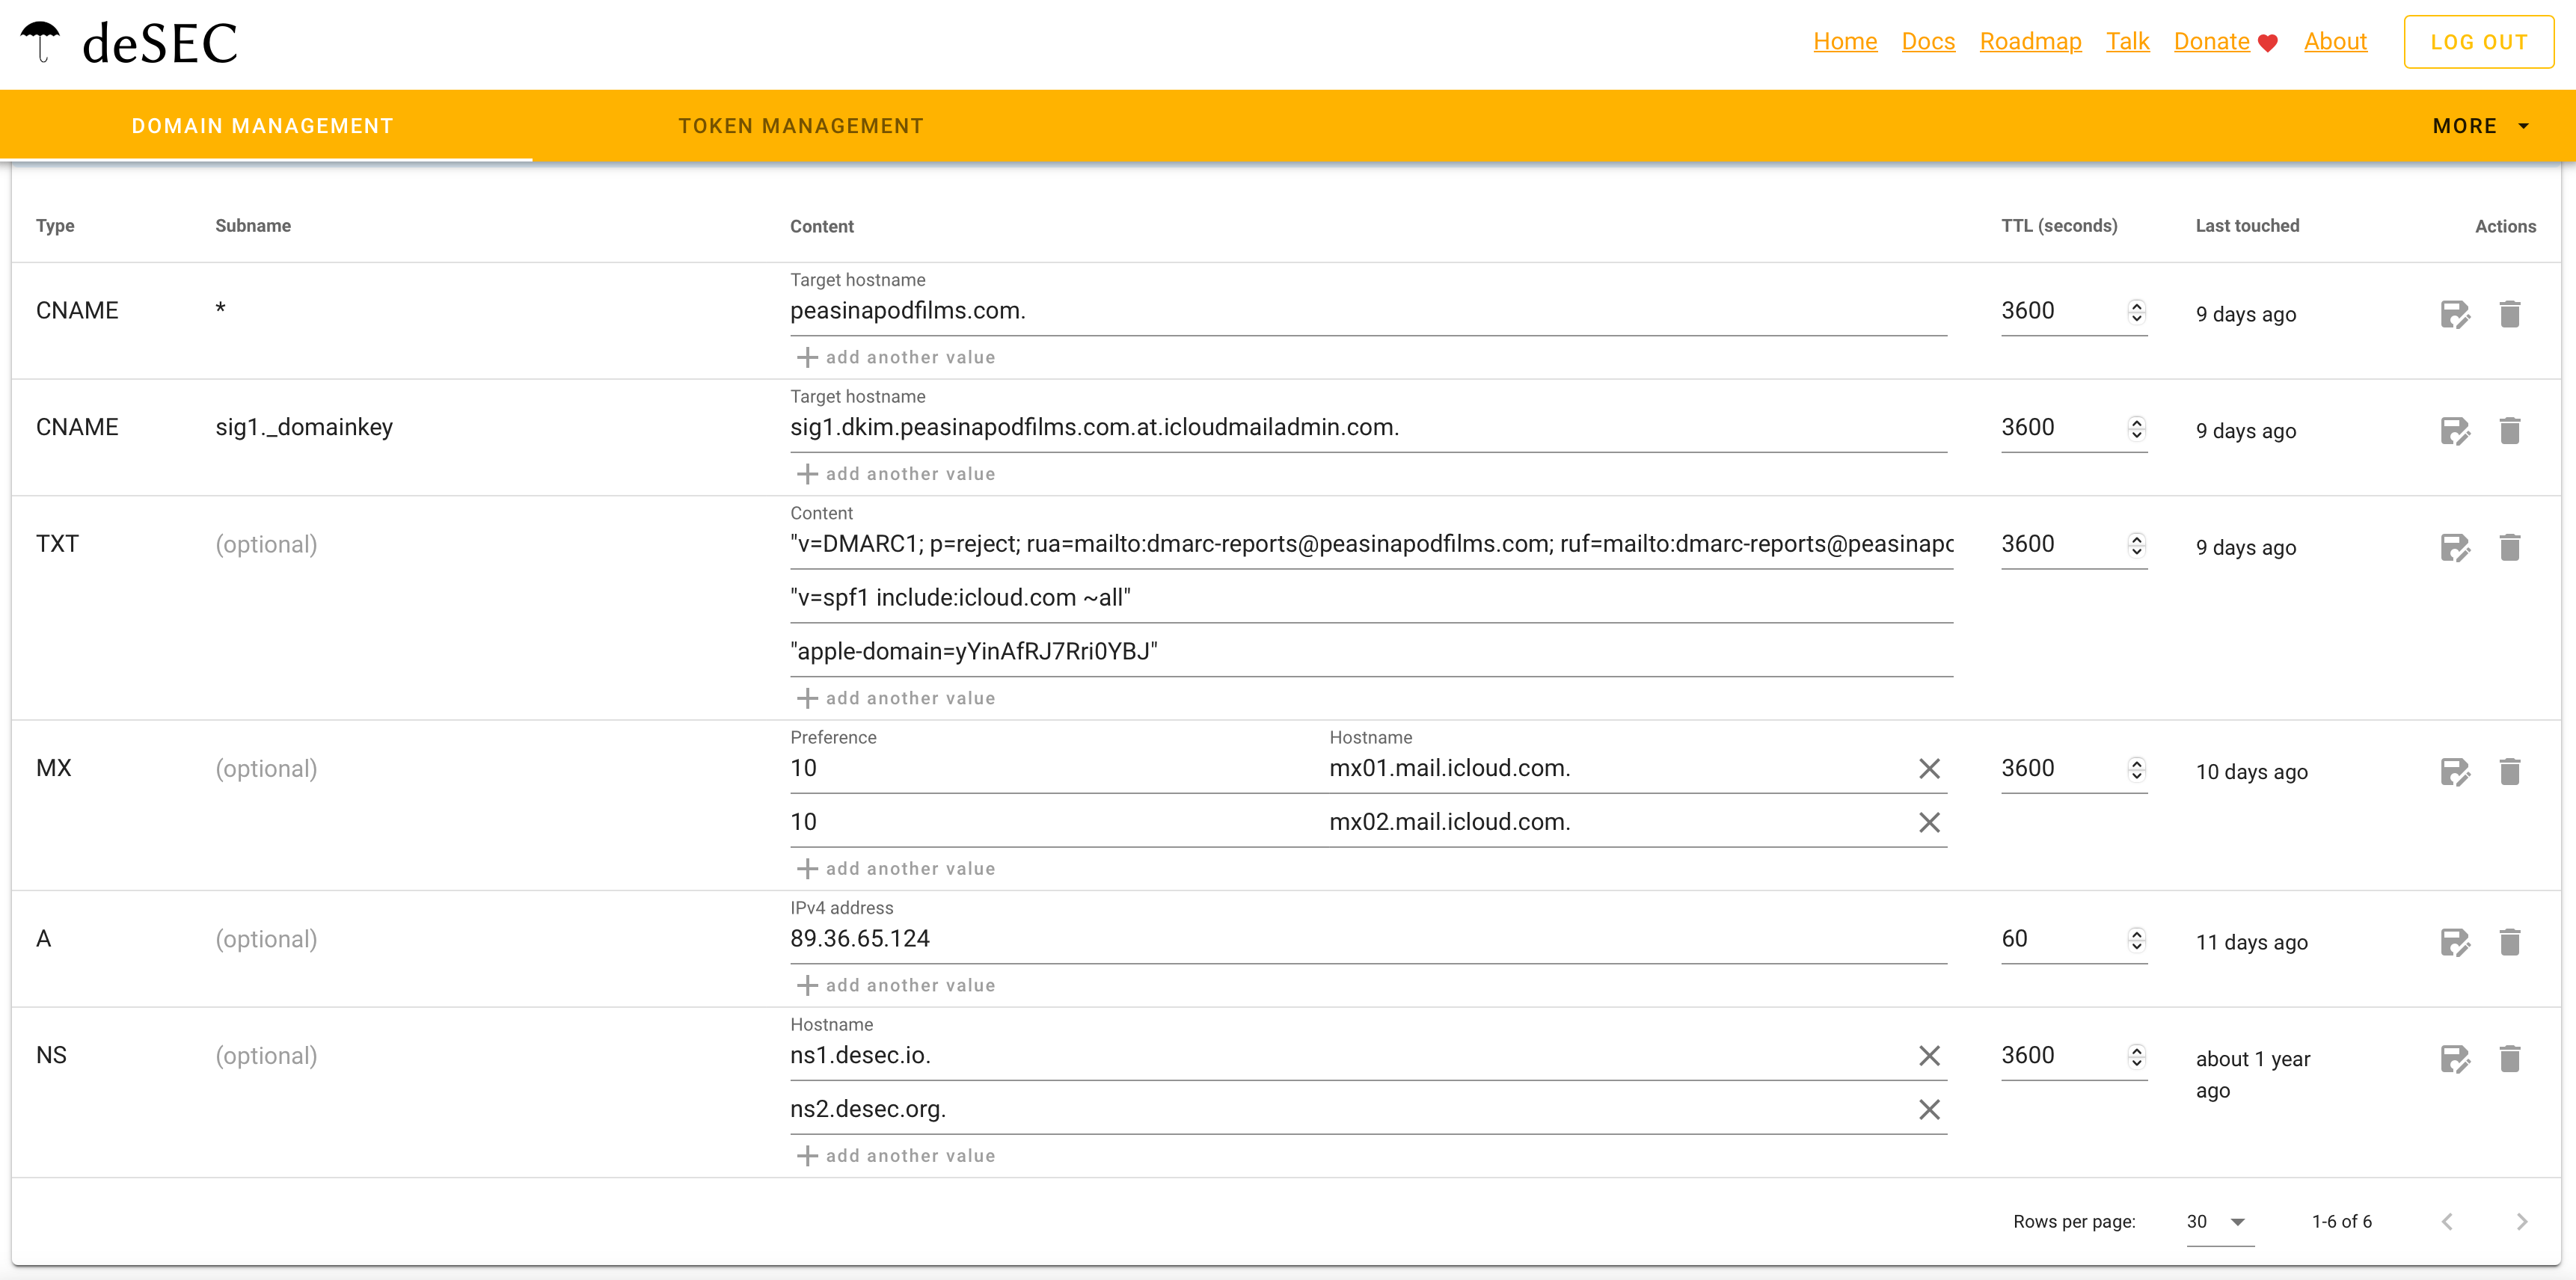The height and width of the screenshot is (1280, 2576).
Task: Open the About link
Action: pyautogui.click(x=2335, y=41)
